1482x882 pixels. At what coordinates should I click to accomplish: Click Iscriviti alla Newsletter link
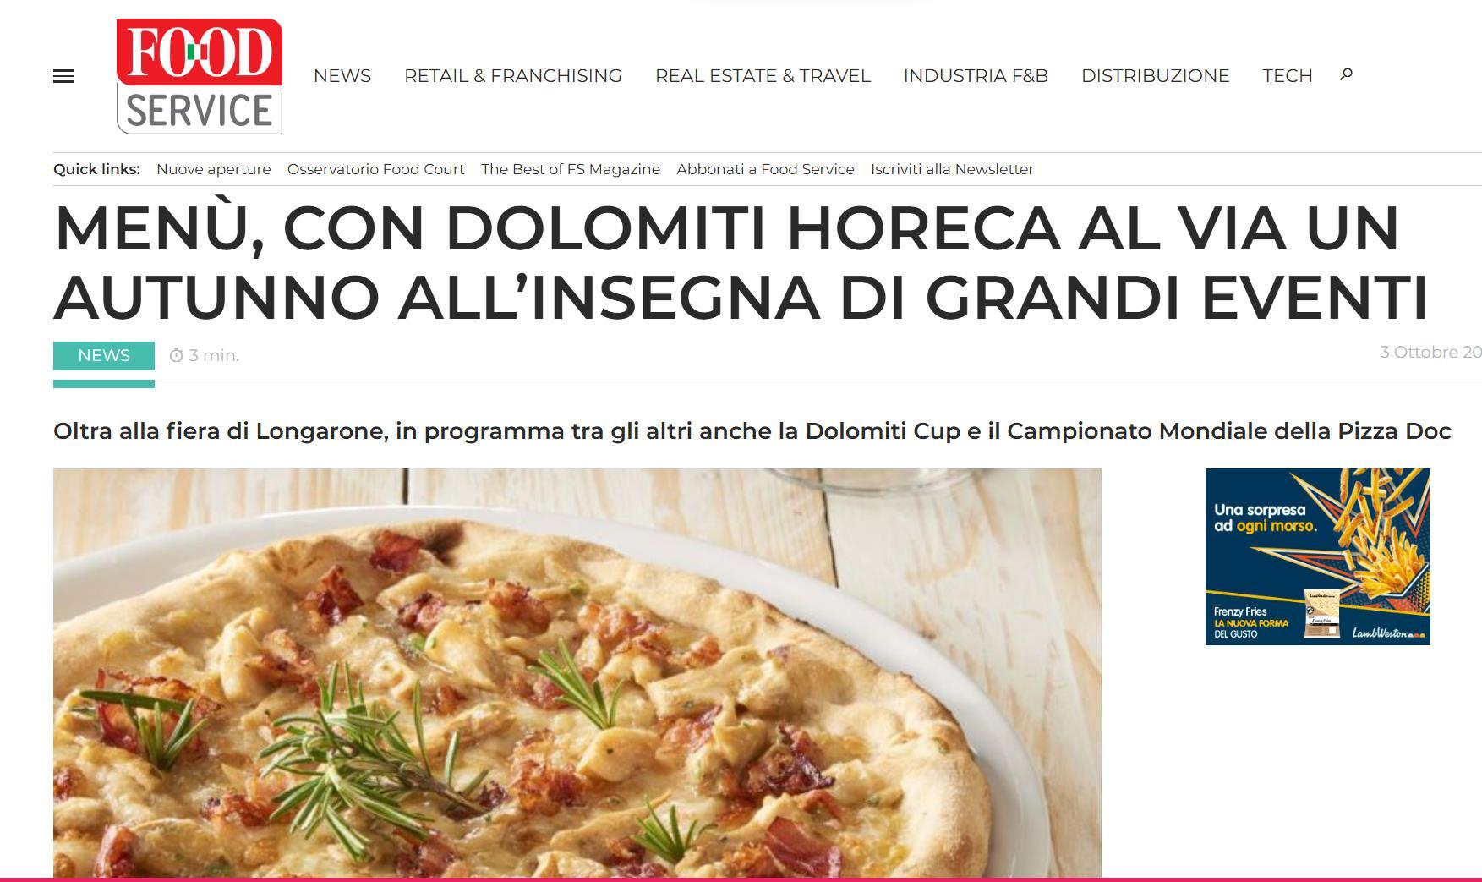(x=952, y=169)
